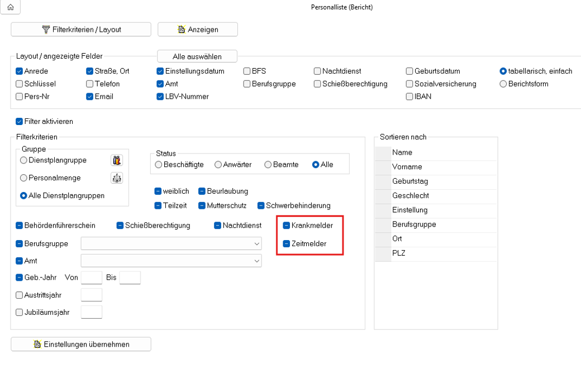Toggle Einstellungsdatum checkbox

pos(160,71)
